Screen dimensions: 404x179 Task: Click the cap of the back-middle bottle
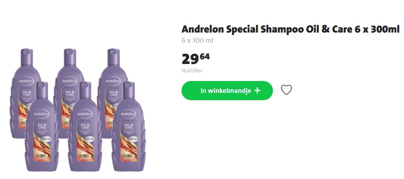70,57
